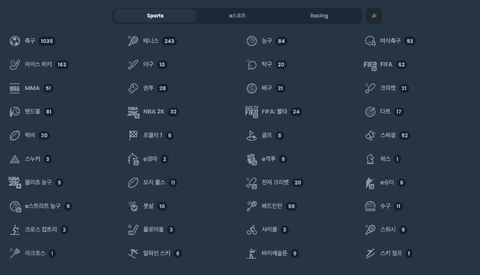Open the e스포츠 tab
480x275 pixels.
pyautogui.click(x=237, y=15)
